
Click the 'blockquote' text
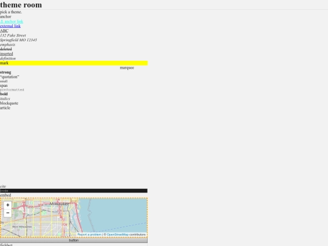9,103
